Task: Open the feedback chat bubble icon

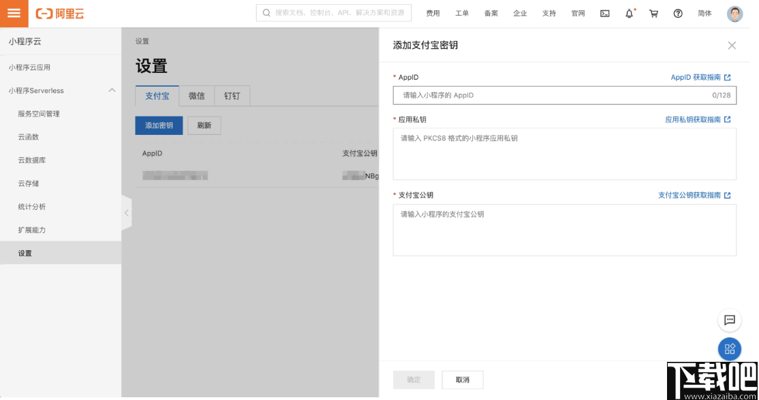Action: (x=729, y=320)
